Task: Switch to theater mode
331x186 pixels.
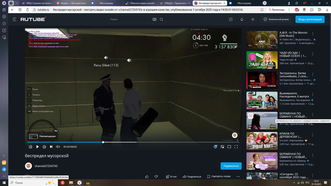Action: coord(229,147)
